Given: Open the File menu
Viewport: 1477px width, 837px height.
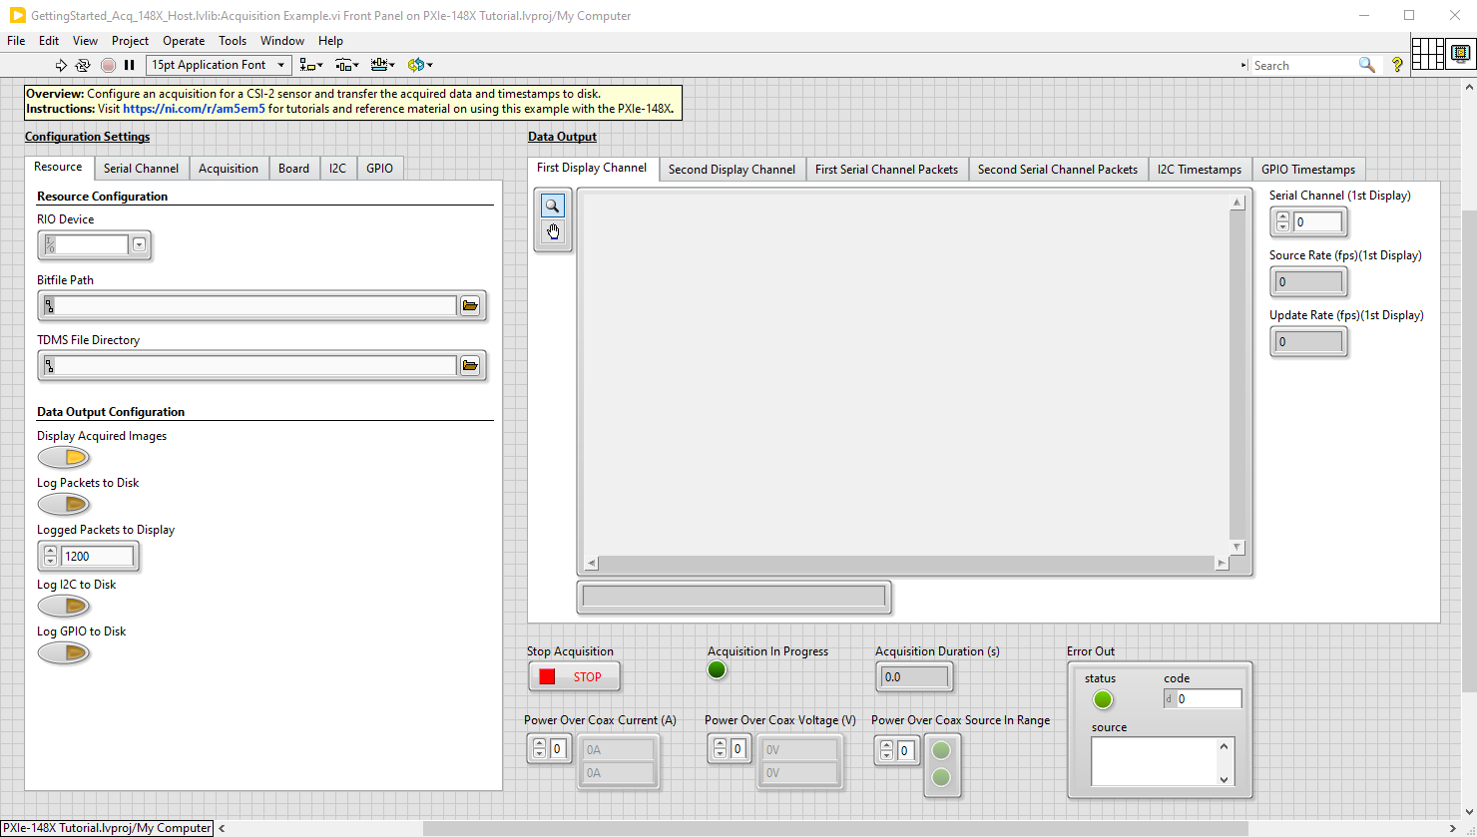Looking at the screenshot, I should [x=16, y=41].
